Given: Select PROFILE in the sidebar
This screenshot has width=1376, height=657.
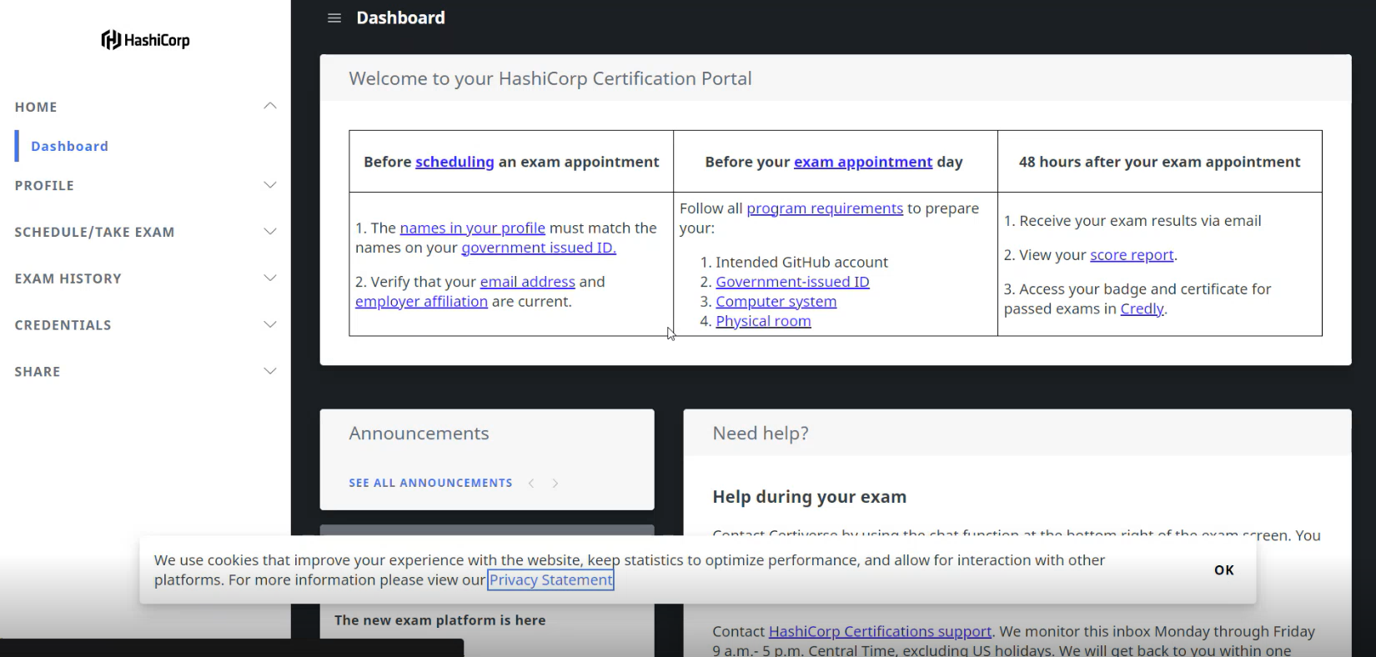Looking at the screenshot, I should point(44,185).
